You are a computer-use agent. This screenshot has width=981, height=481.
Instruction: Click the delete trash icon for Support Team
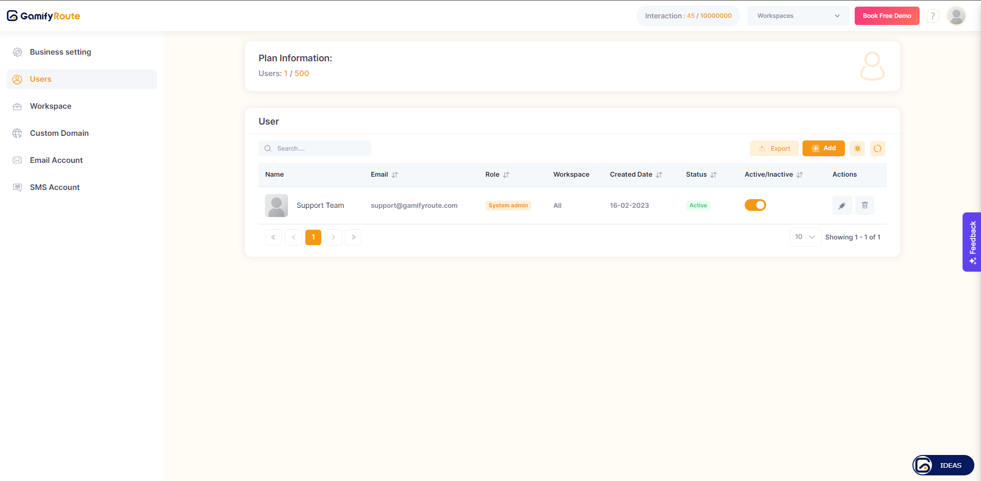click(x=864, y=205)
